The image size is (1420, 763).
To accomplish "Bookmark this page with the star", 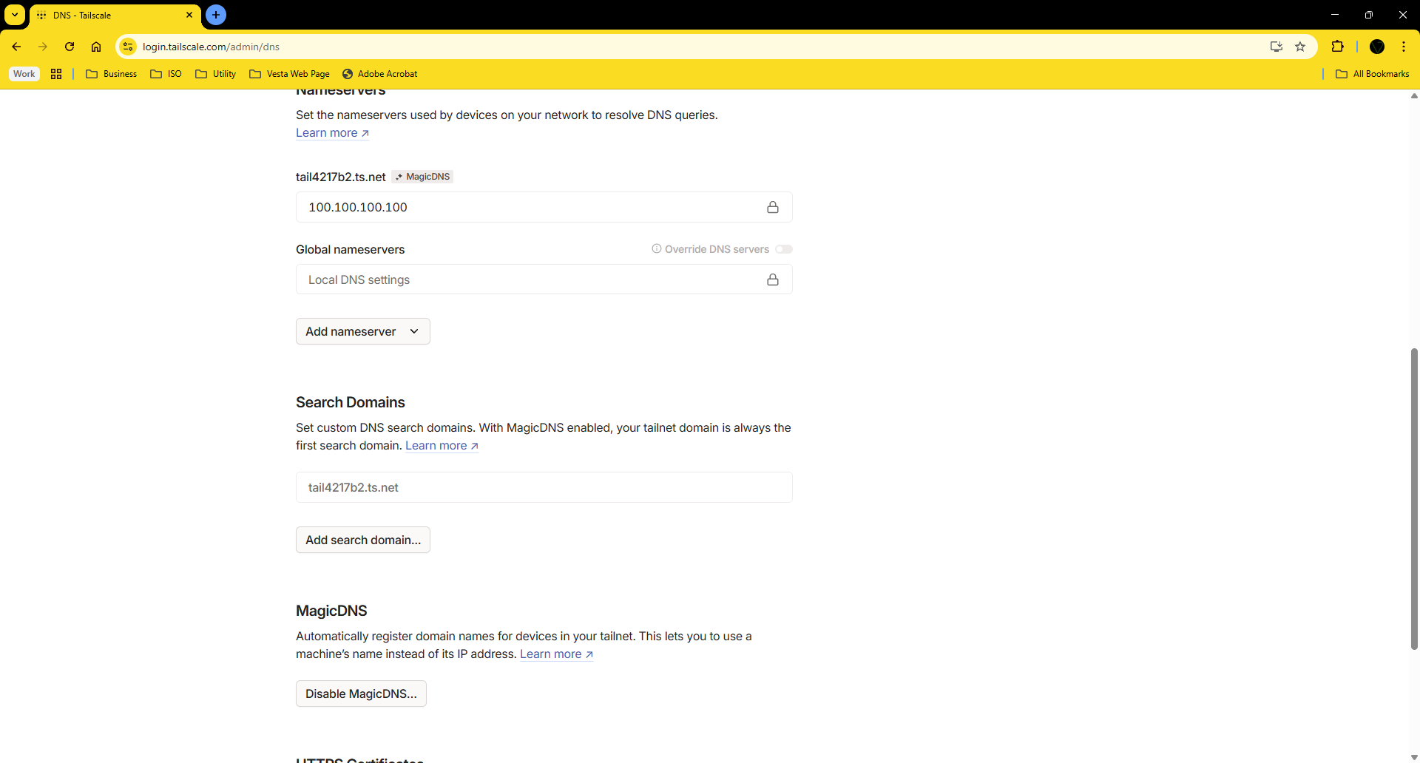I will [x=1300, y=47].
